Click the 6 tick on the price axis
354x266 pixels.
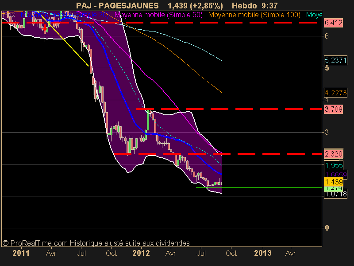[327, 36]
